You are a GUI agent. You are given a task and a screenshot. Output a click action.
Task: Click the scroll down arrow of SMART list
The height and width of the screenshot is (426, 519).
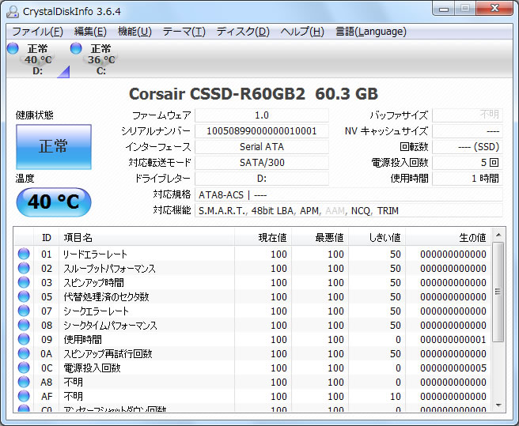[498, 405]
